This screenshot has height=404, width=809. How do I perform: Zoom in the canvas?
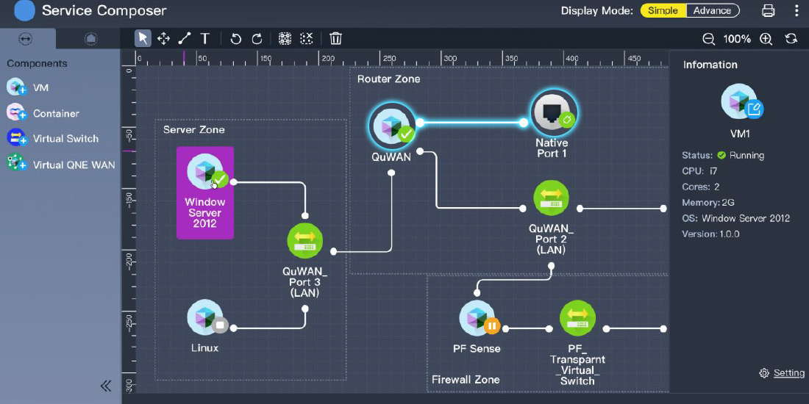point(766,39)
